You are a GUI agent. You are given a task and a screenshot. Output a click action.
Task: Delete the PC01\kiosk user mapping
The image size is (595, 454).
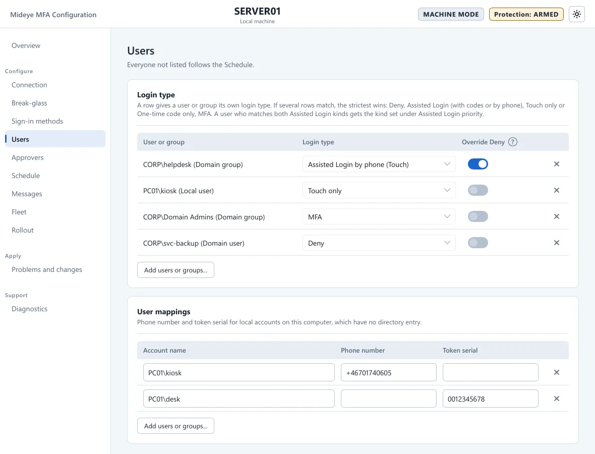click(x=556, y=372)
